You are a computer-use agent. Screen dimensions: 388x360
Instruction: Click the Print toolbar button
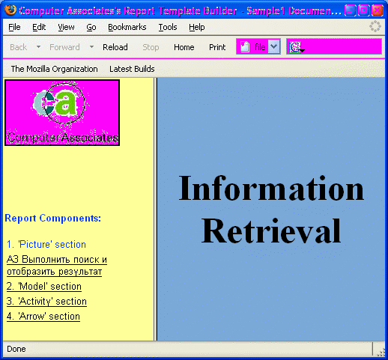tap(217, 47)
